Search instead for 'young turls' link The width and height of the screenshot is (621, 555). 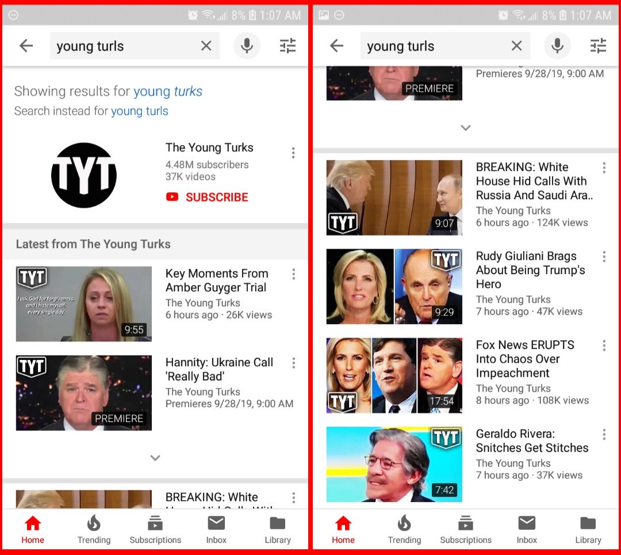tap(139, 111)
